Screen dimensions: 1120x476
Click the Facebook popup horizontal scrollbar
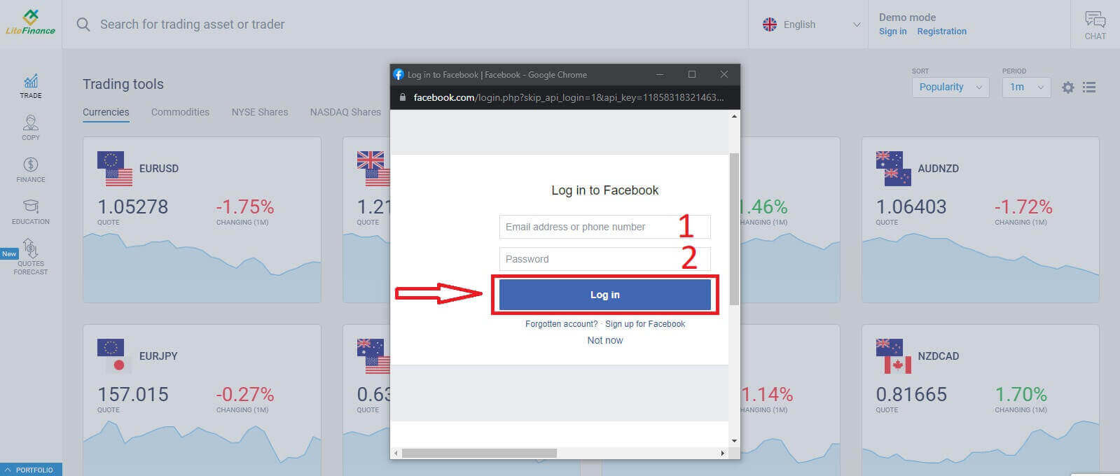[x=479, y=453]
